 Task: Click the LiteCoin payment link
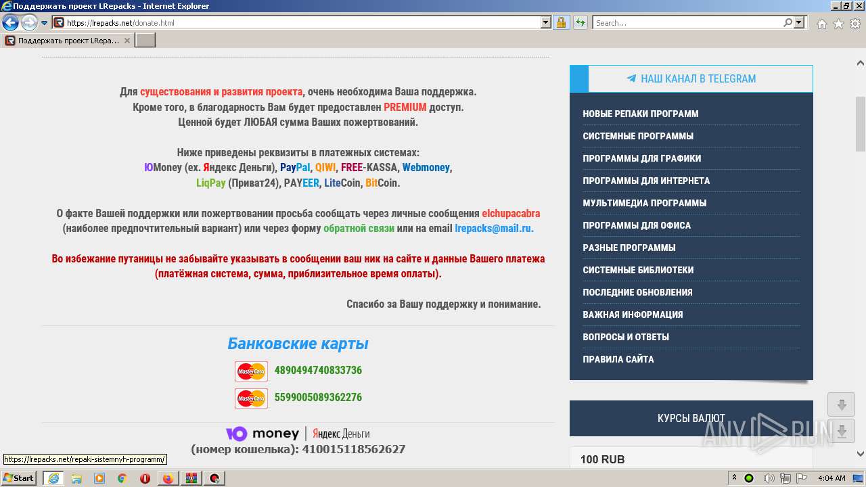[x=342, y=183]
